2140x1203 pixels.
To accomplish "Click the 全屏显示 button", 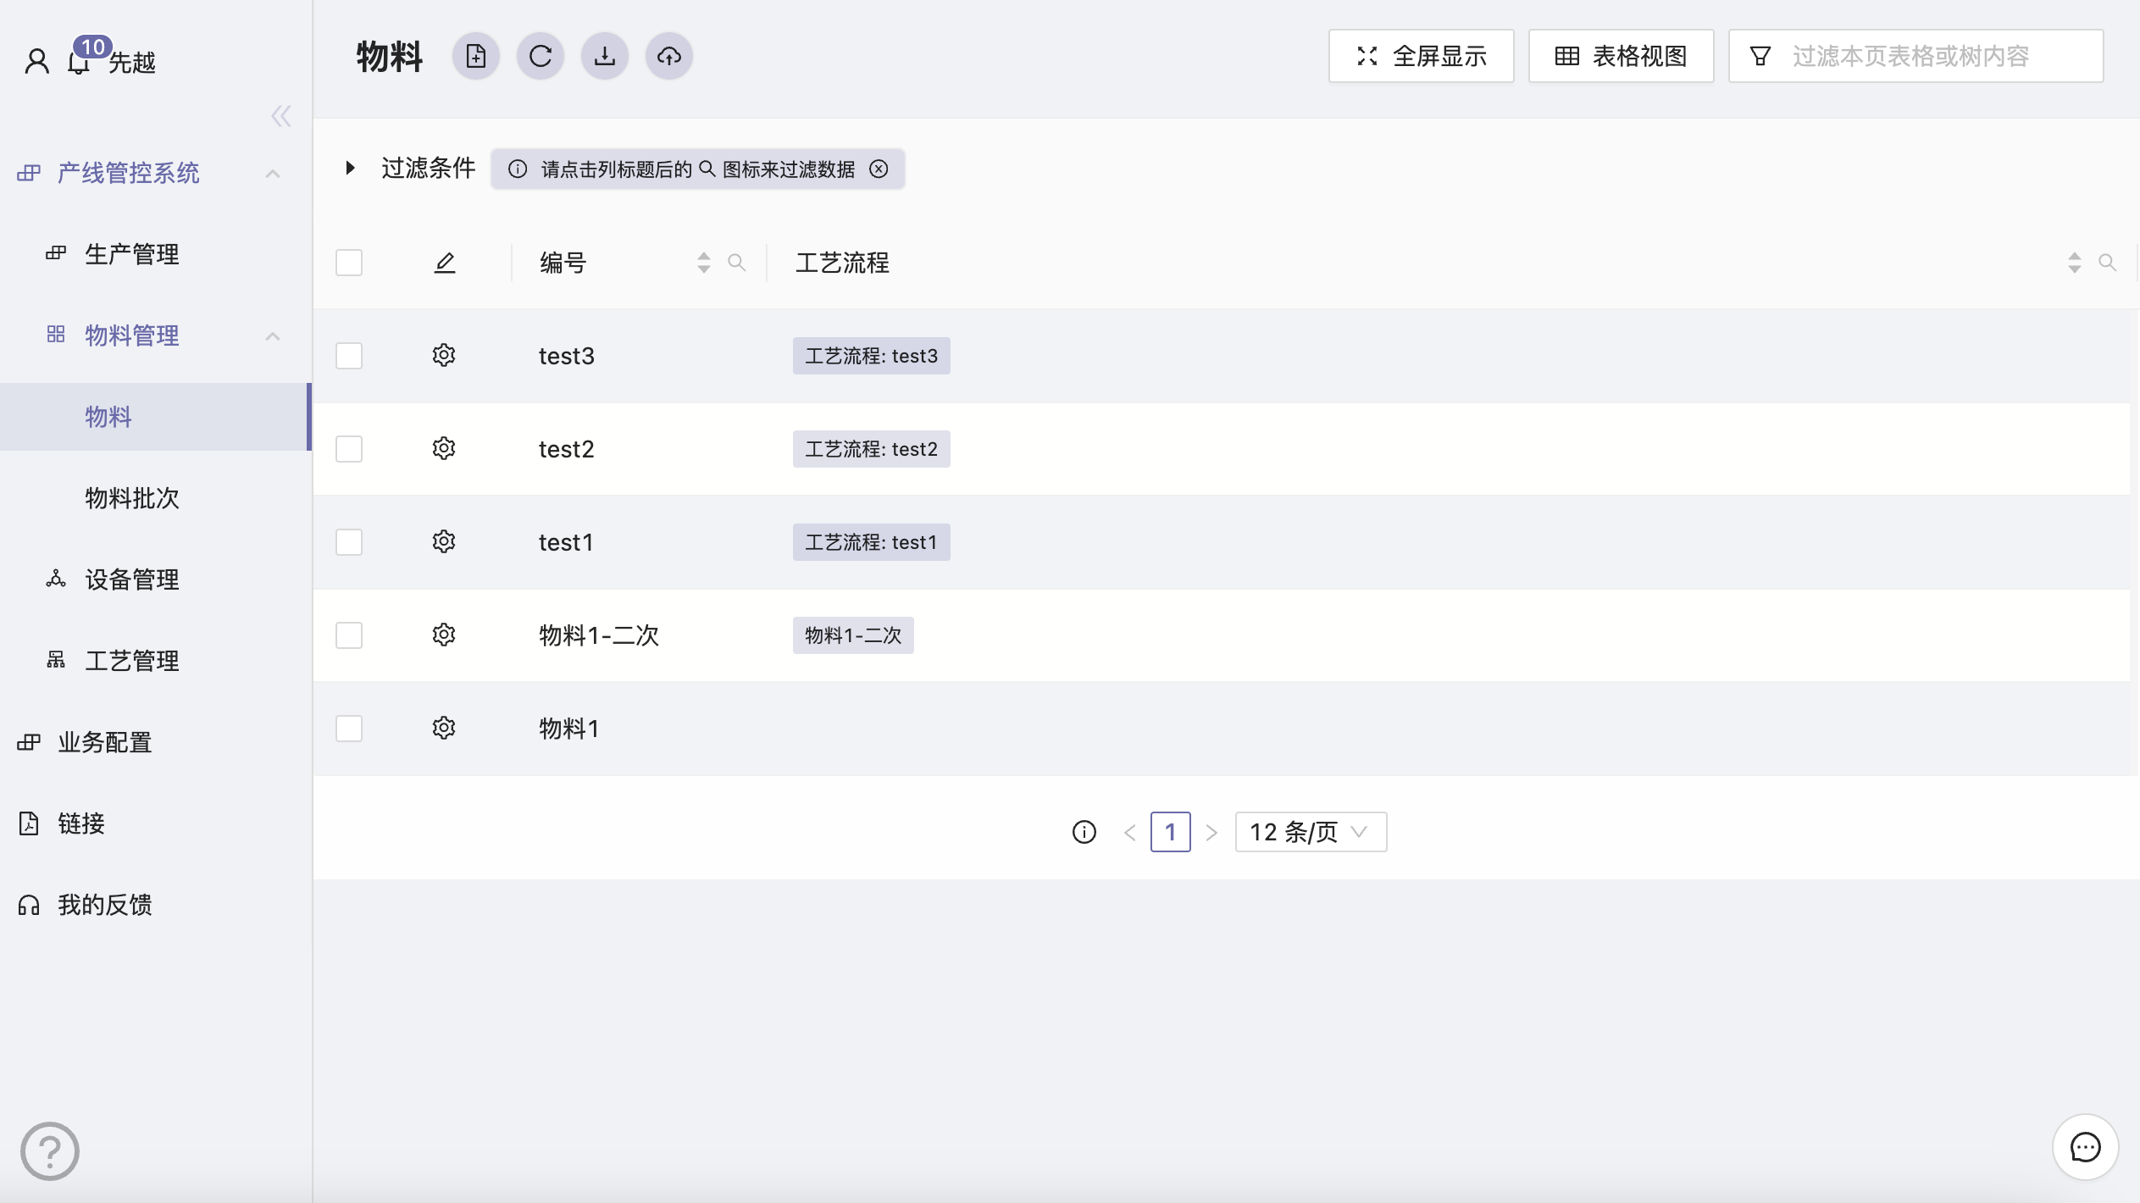I will point(1421,57).
